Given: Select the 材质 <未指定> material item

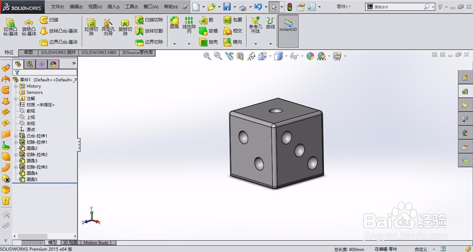Looking at the screenshot, I should (x=37, y=105).
